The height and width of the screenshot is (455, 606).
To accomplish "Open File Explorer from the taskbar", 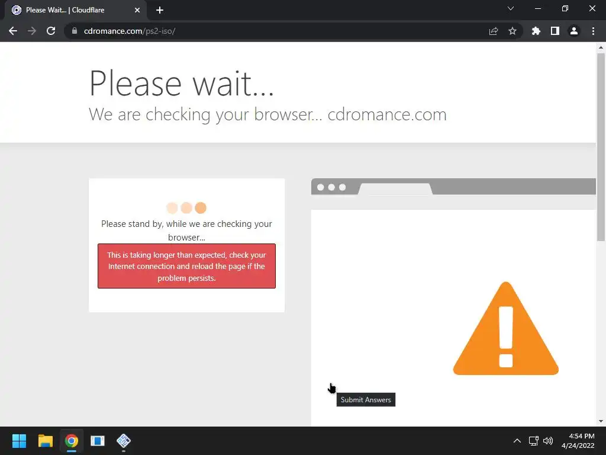I will pos(45,441).
